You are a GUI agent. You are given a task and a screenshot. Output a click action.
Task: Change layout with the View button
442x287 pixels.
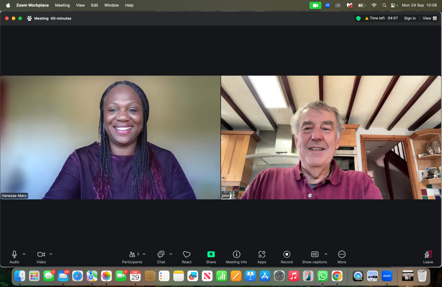point(429,18)
